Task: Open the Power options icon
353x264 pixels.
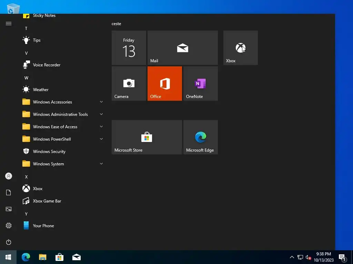Action: (x=9, y=242)
